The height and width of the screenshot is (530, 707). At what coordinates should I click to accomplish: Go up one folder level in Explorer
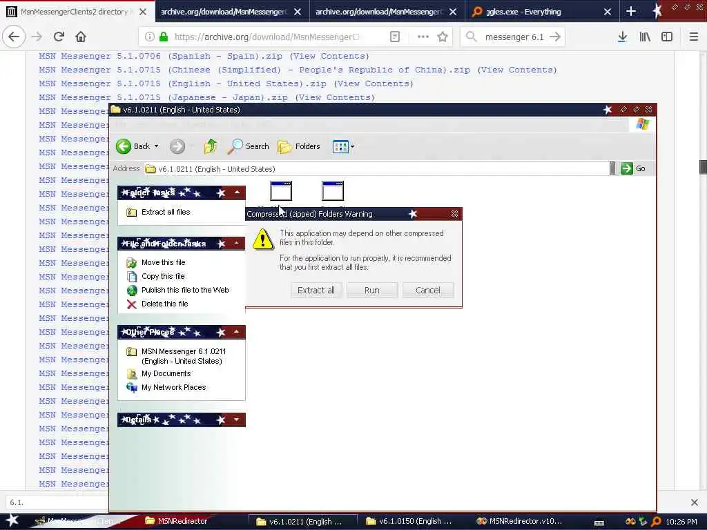point(210,146)
